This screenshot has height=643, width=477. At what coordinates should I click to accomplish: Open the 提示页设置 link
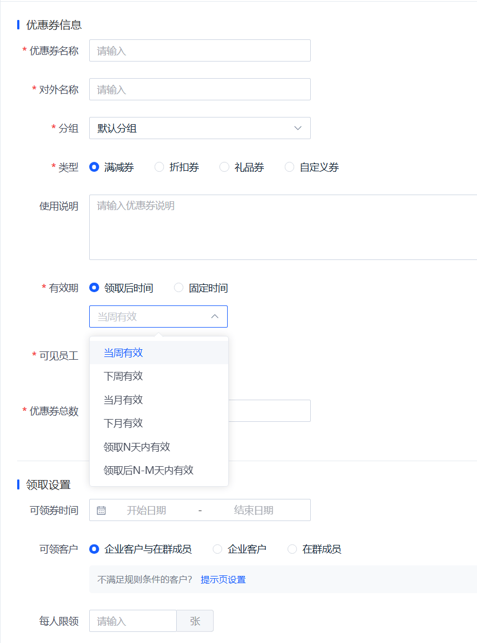click(223, 579)
